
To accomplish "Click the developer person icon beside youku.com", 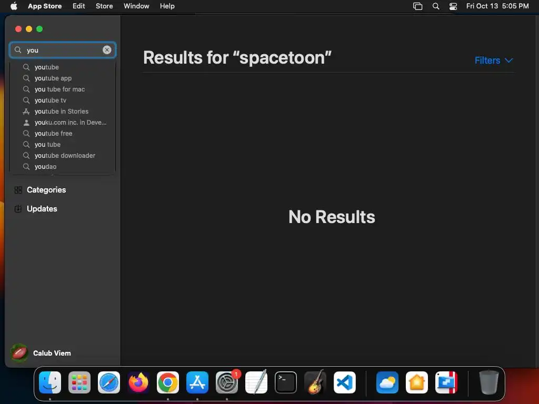I will point(26,122).
